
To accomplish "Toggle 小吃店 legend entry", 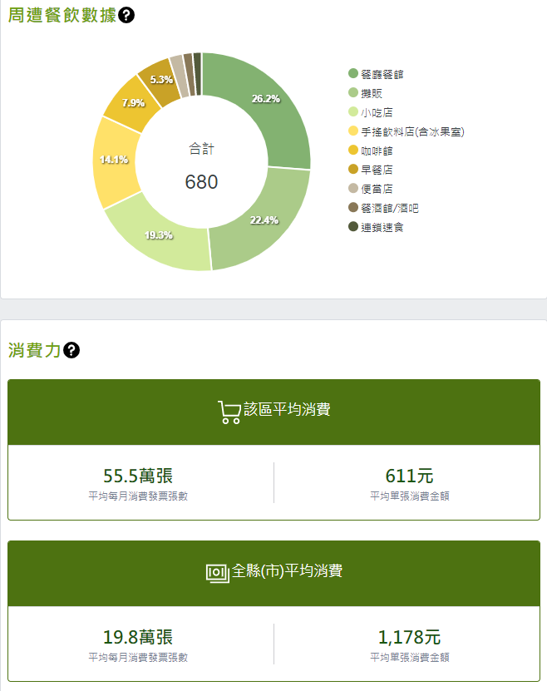I will [371, 112].
